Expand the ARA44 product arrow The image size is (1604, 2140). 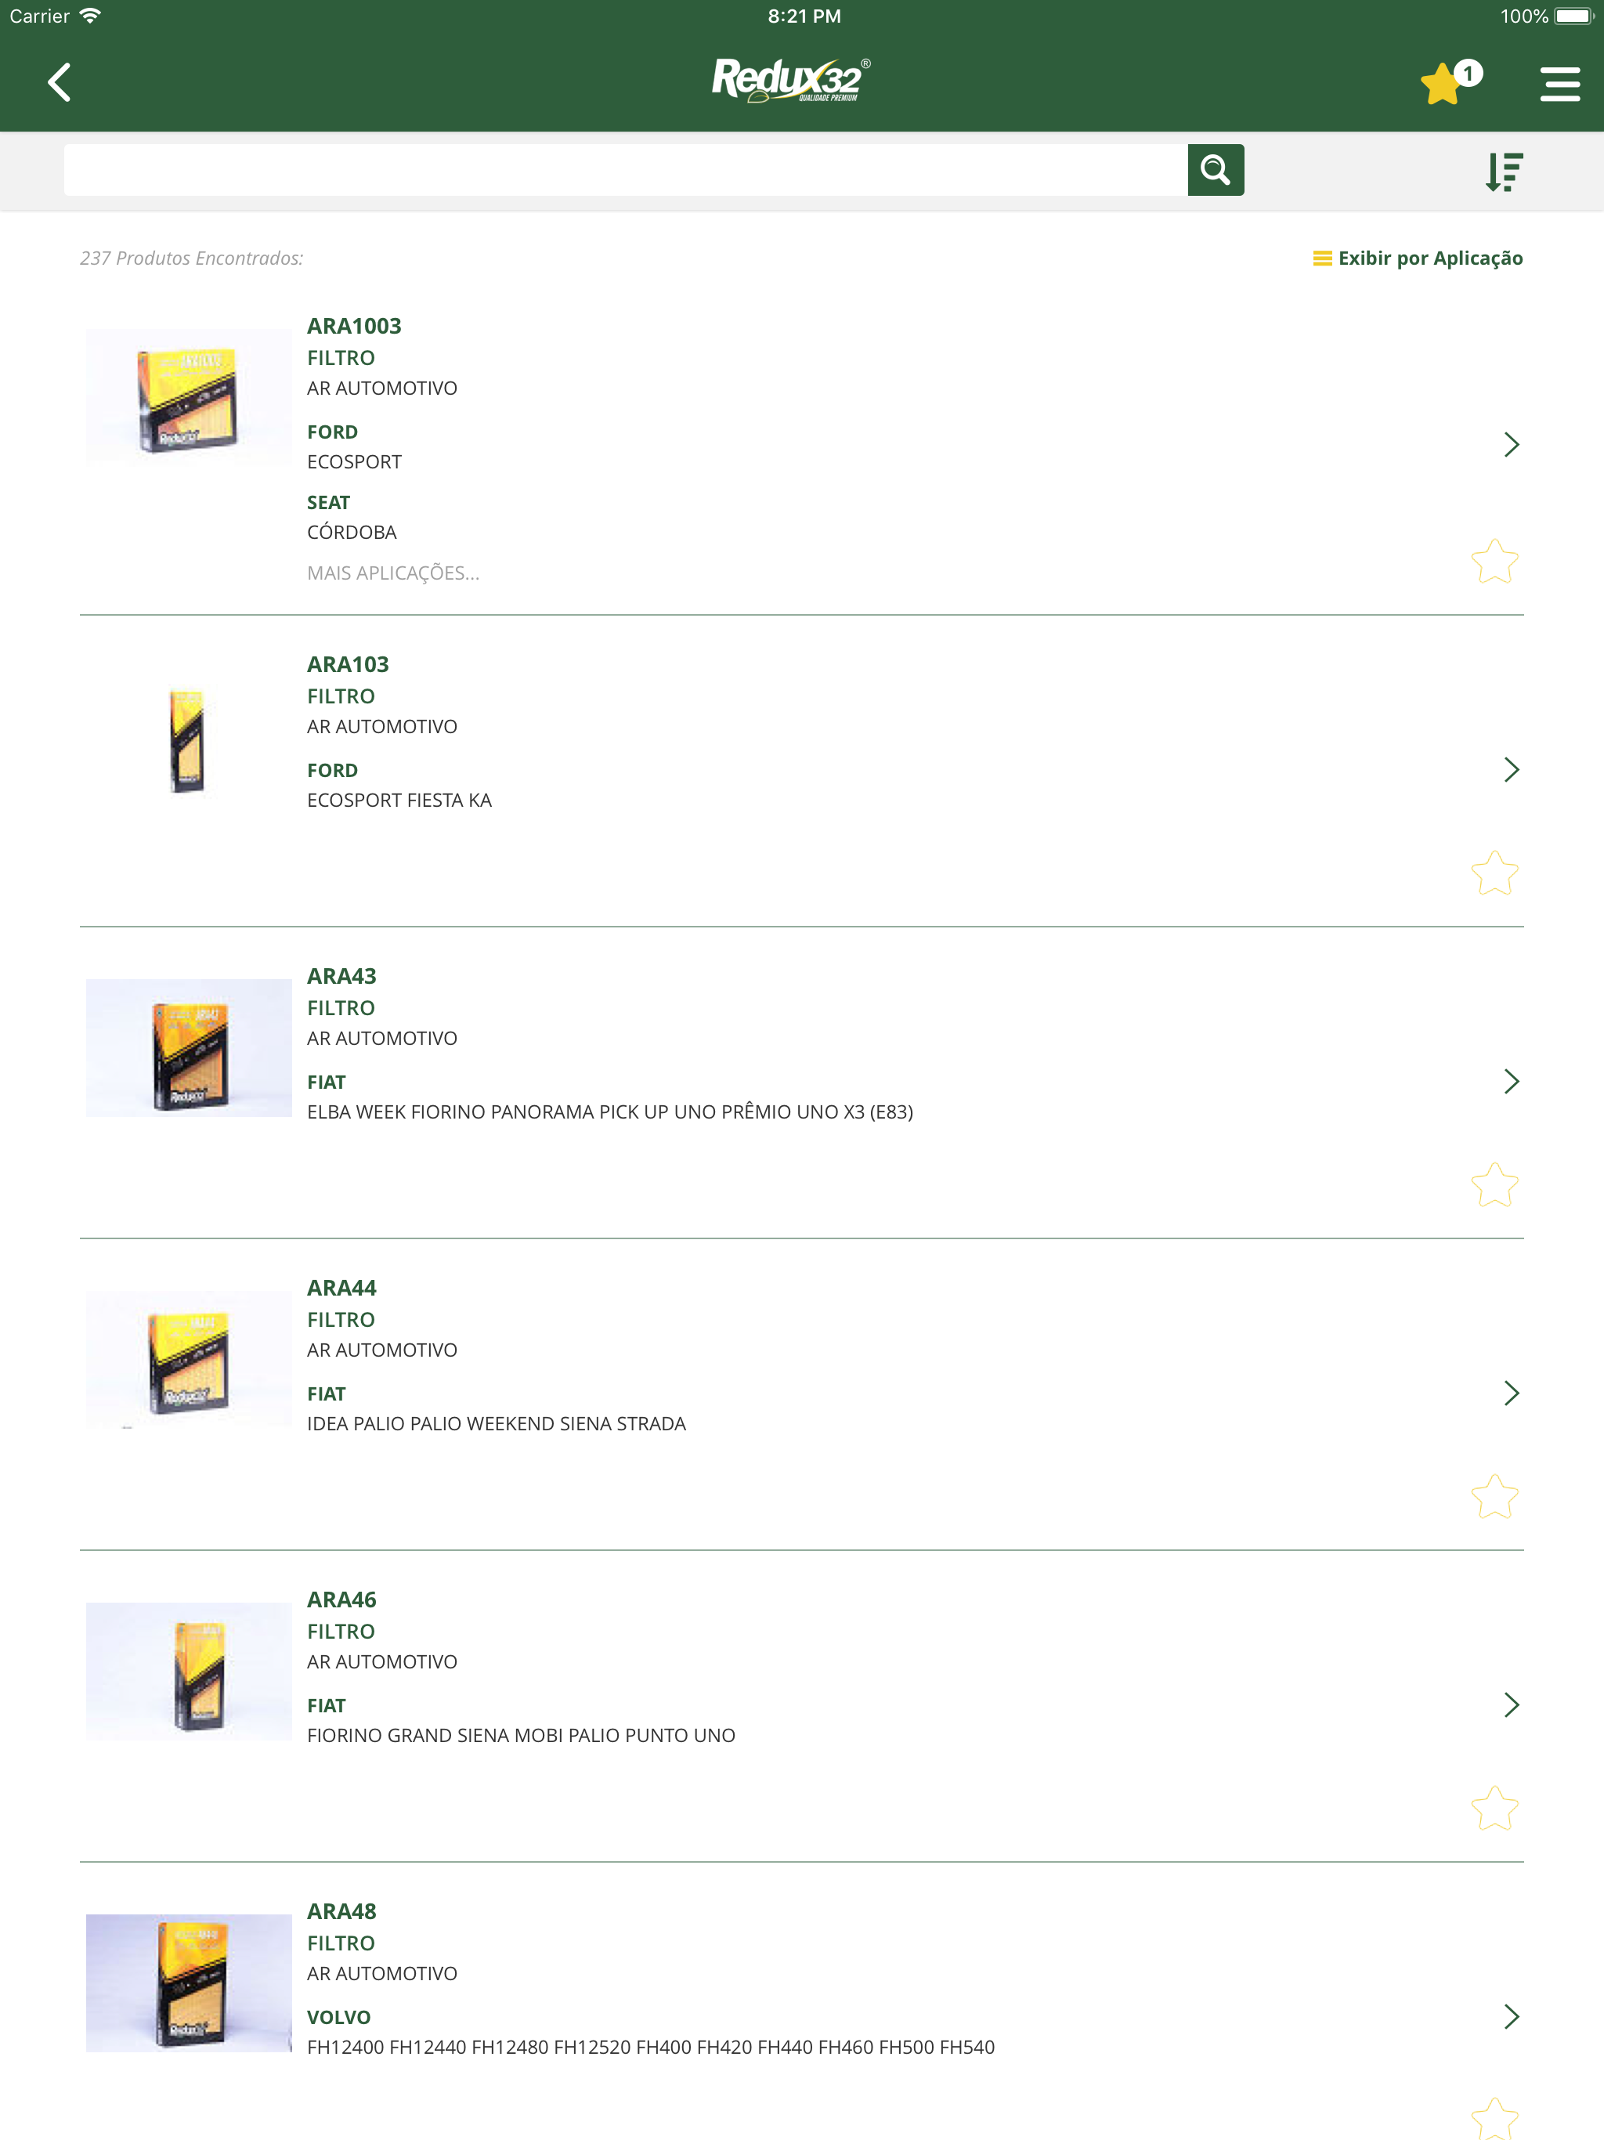pyautogui.click(x=1511, y=1394)
